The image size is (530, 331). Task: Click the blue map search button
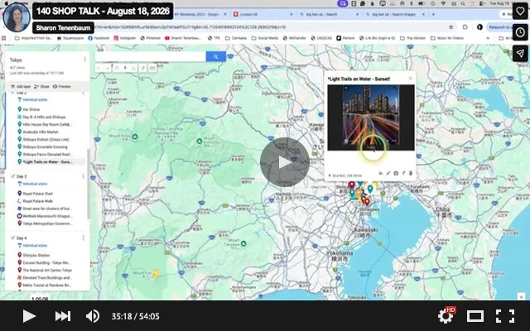tap(215, 57)
